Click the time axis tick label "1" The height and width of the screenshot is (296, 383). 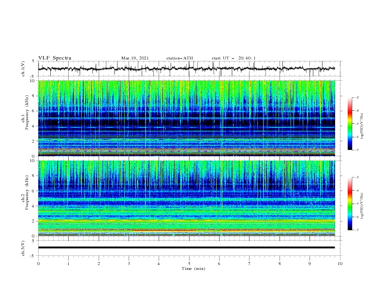(68, 264)
